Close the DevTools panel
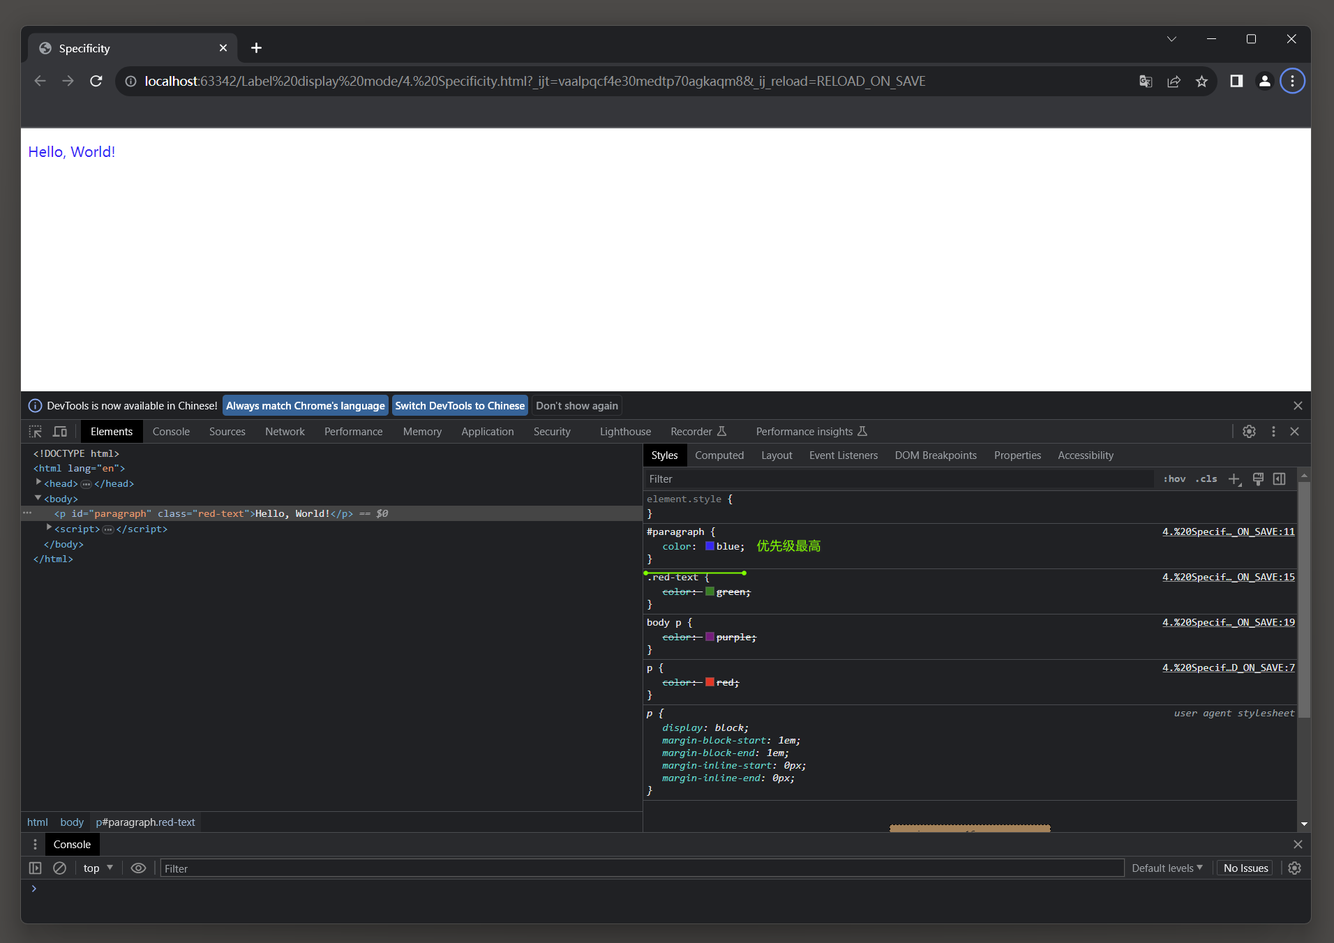The width and height of the screenshot is (1334, 943). tap(1295, 432)
